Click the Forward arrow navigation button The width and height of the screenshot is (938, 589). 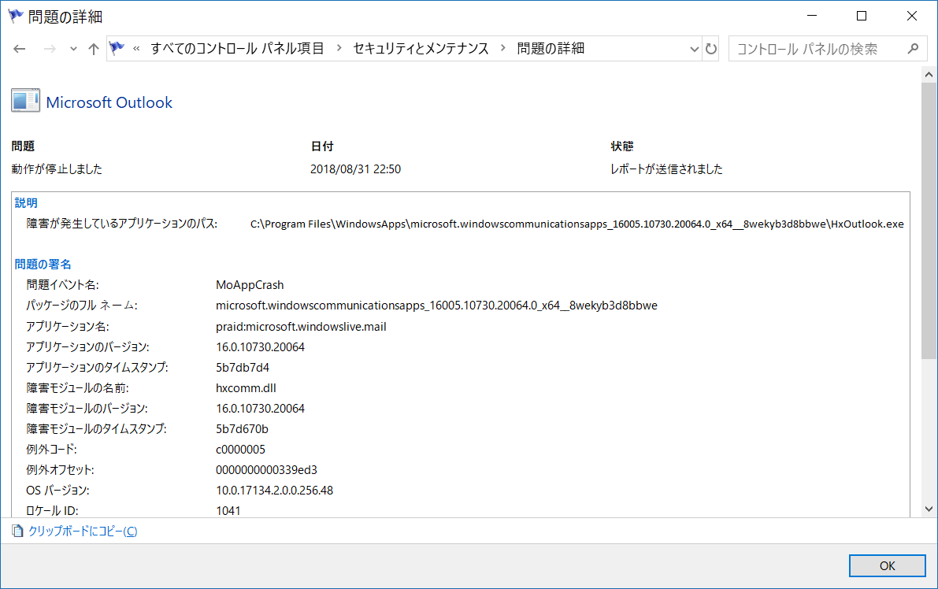point(50,49)
